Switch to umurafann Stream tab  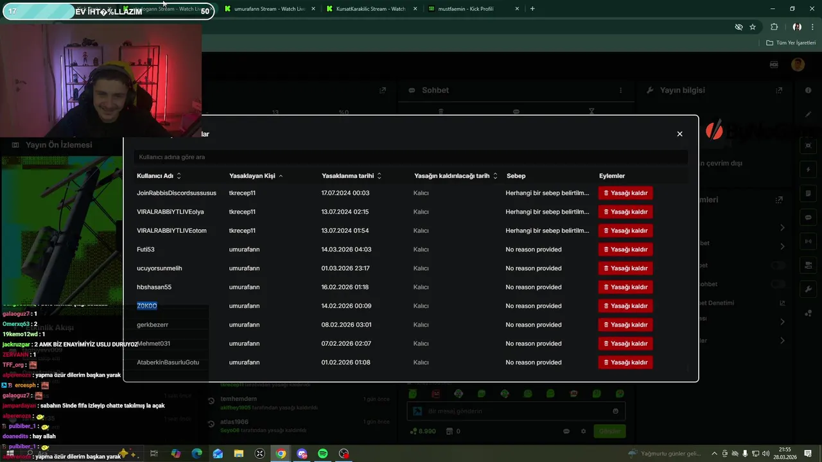pos(268,9)
